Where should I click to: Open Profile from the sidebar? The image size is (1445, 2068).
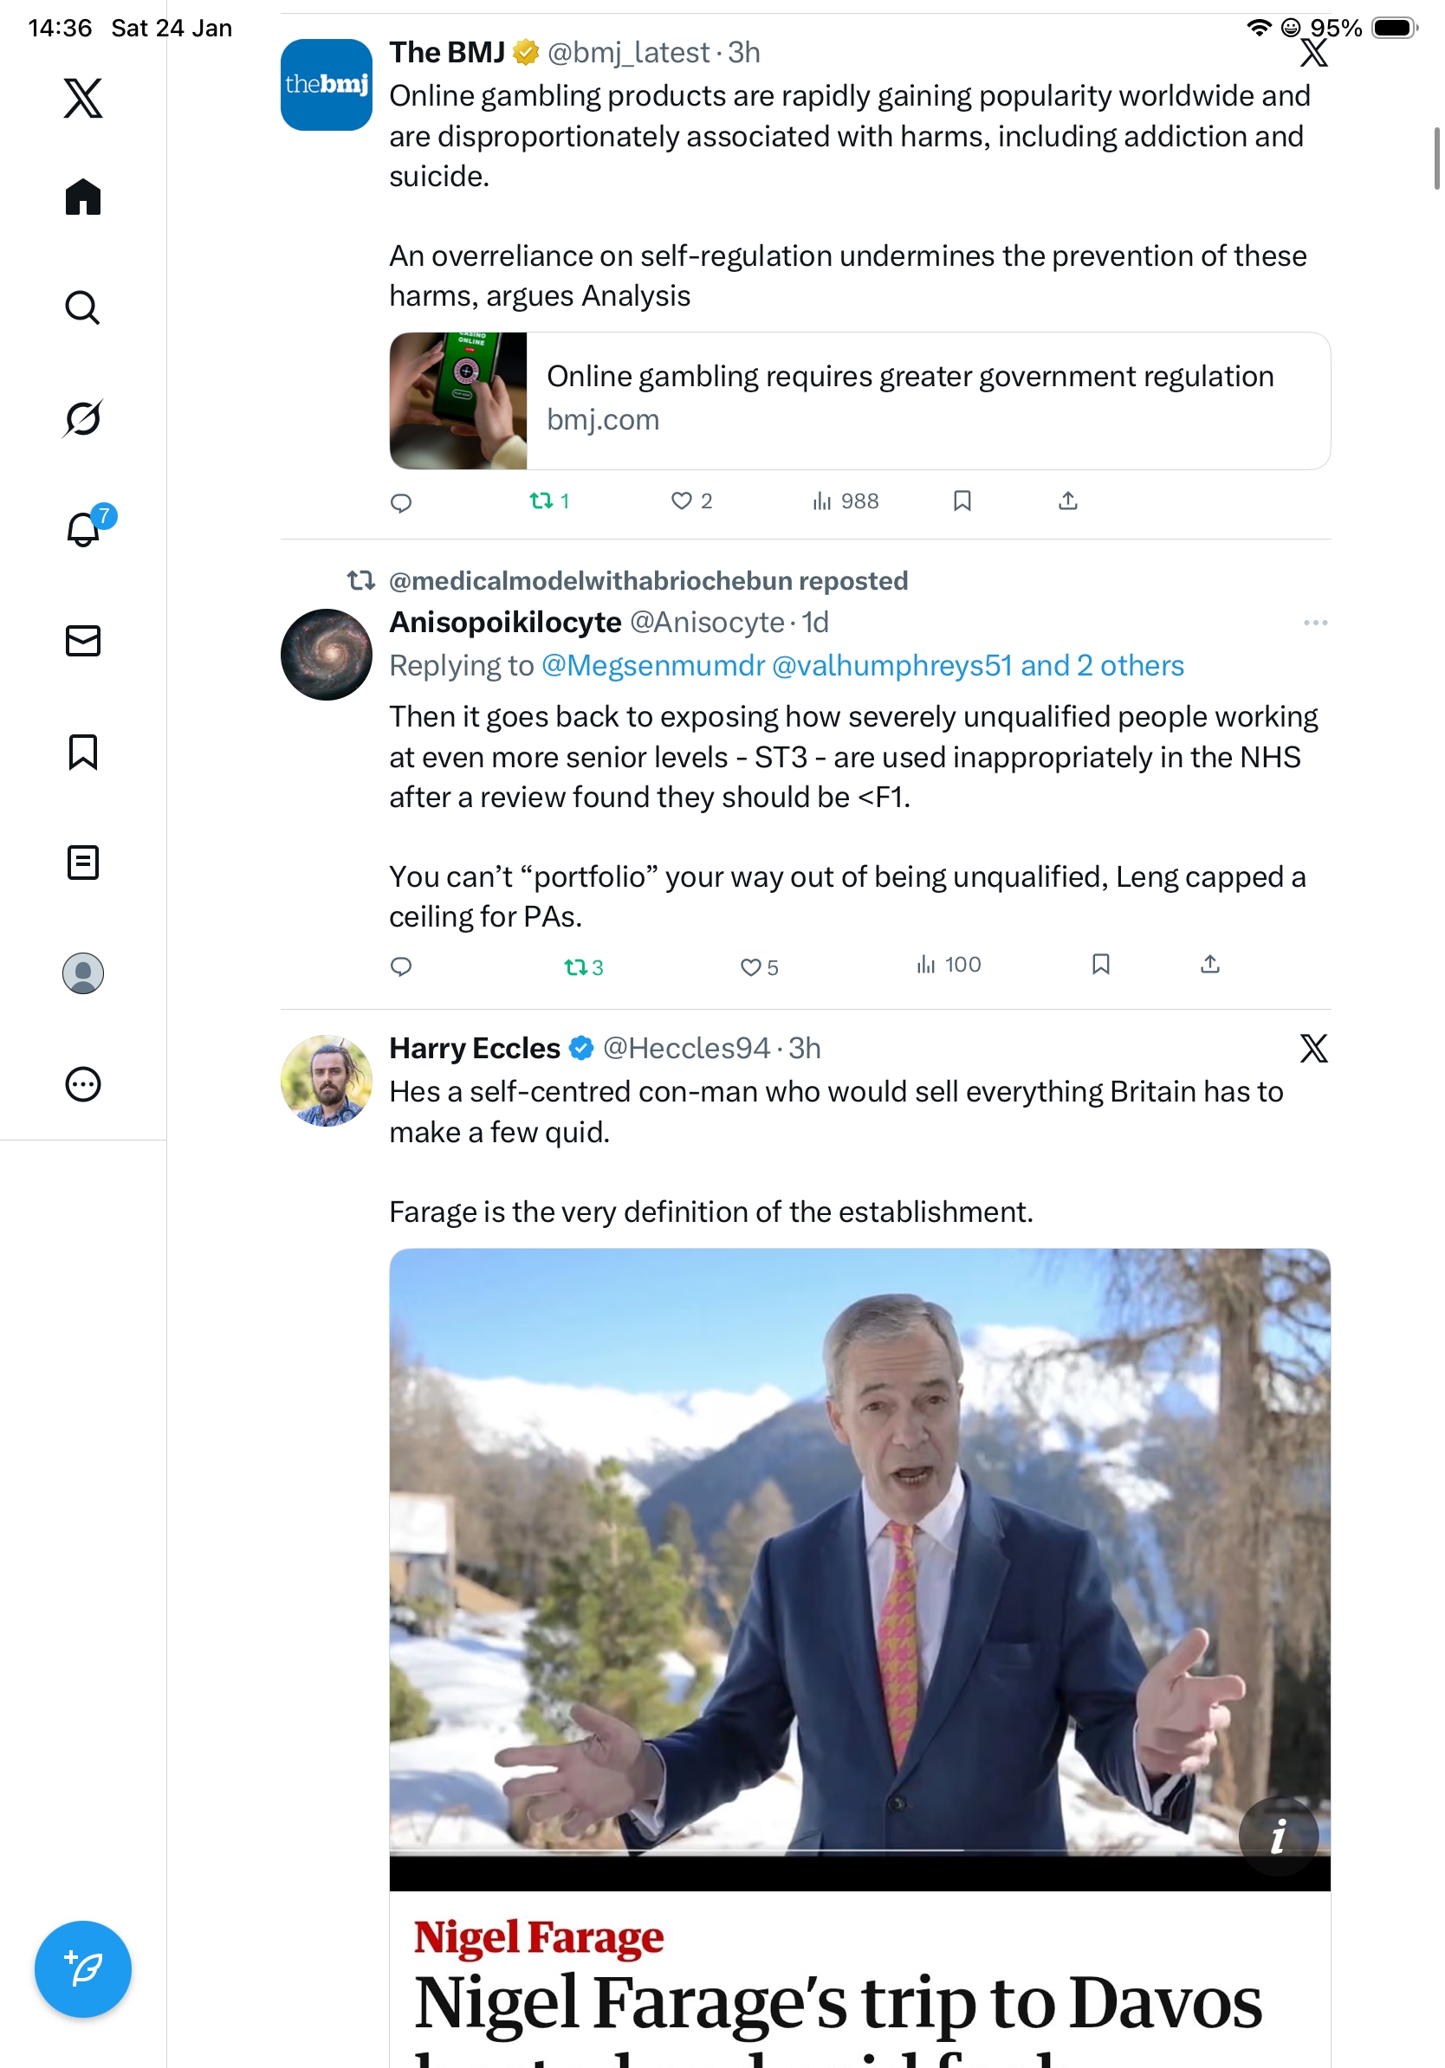click(83, 973)
